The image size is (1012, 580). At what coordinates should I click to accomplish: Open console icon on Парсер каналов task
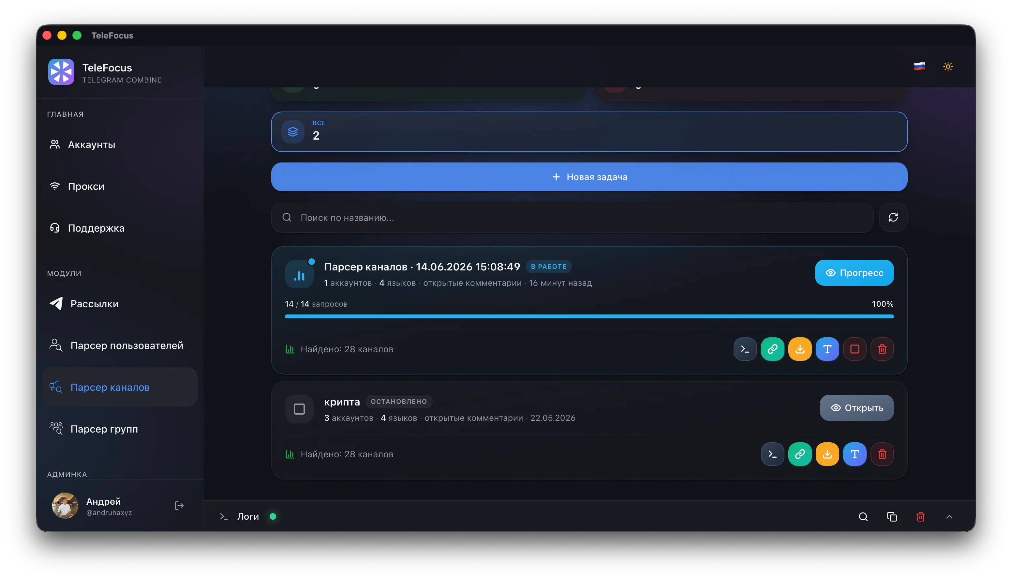745,349
